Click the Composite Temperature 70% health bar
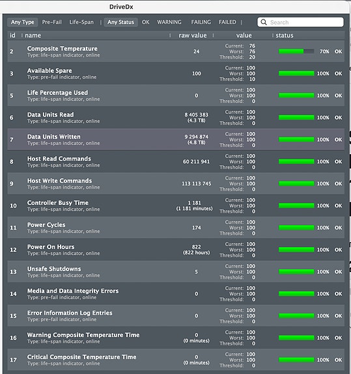This screenshot has height=374, width=351. 296,51
